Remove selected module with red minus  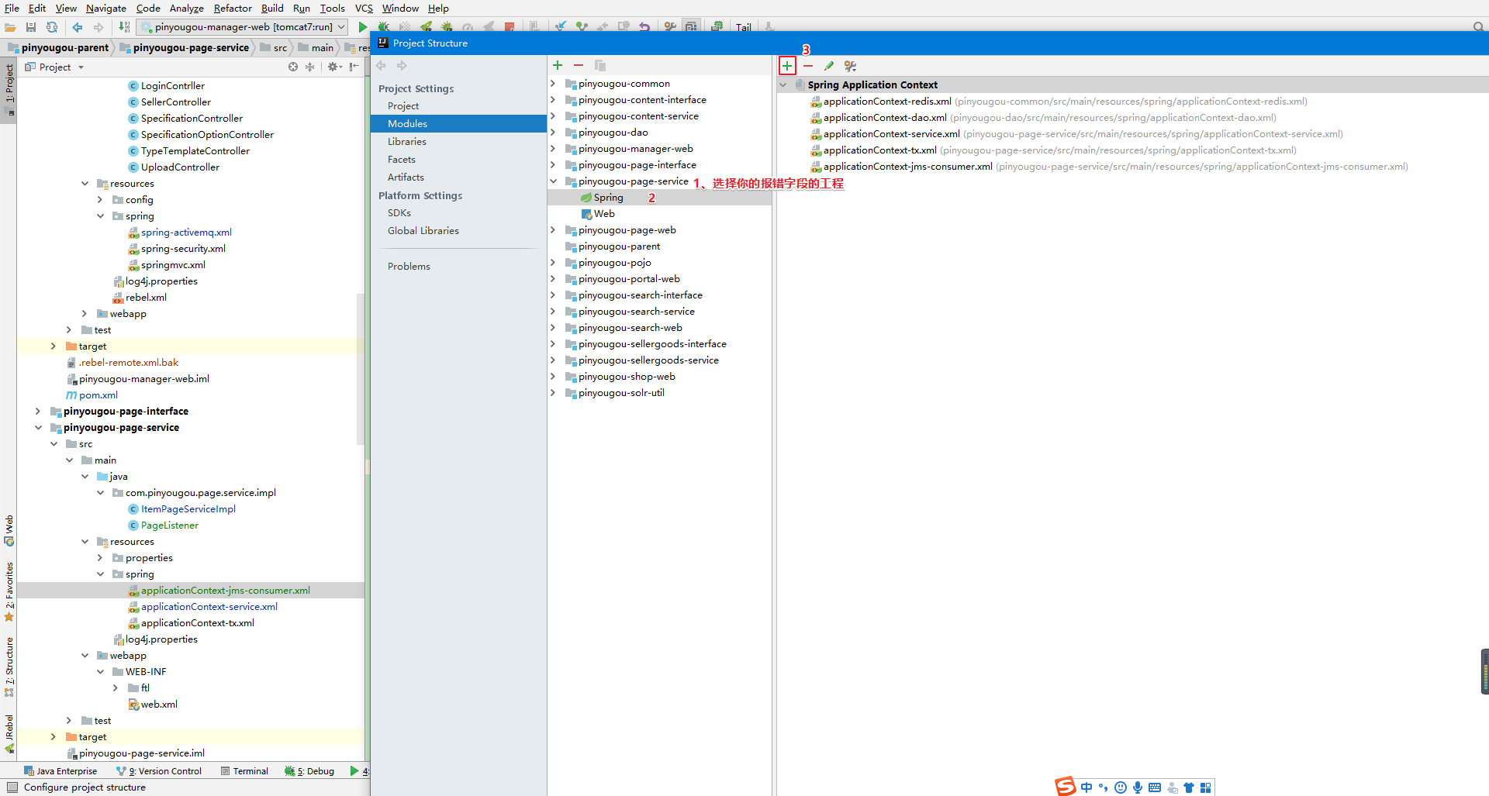coord(579,65)
